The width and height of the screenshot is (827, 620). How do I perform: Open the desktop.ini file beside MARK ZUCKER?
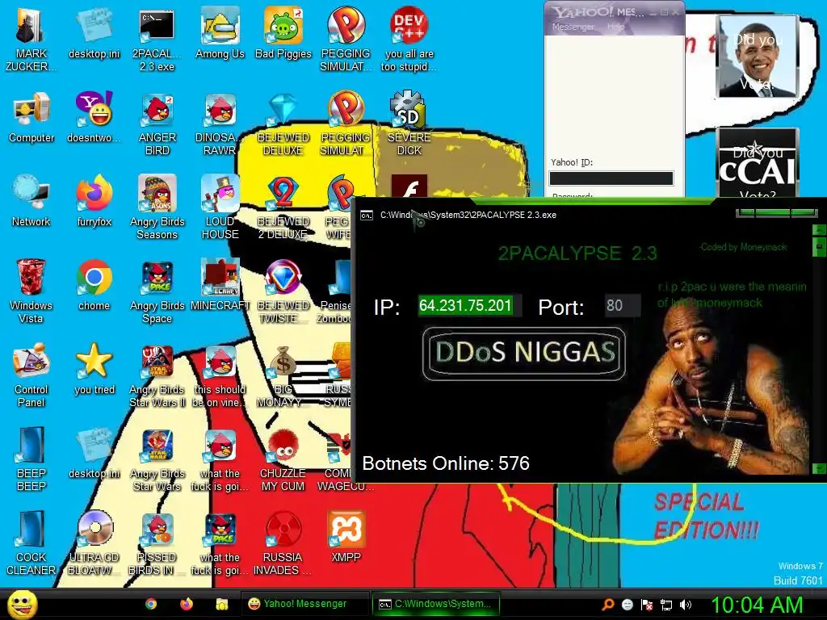point(94,33)
